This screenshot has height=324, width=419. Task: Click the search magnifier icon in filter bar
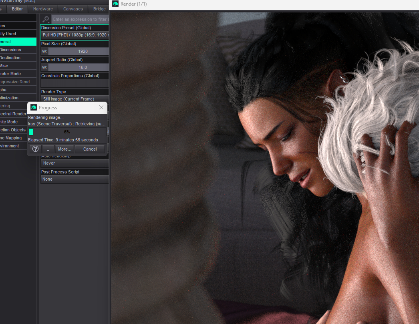click(x=46, y=19)
